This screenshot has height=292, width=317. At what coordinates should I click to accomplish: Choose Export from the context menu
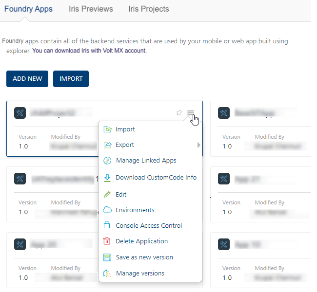click(125, 145)
